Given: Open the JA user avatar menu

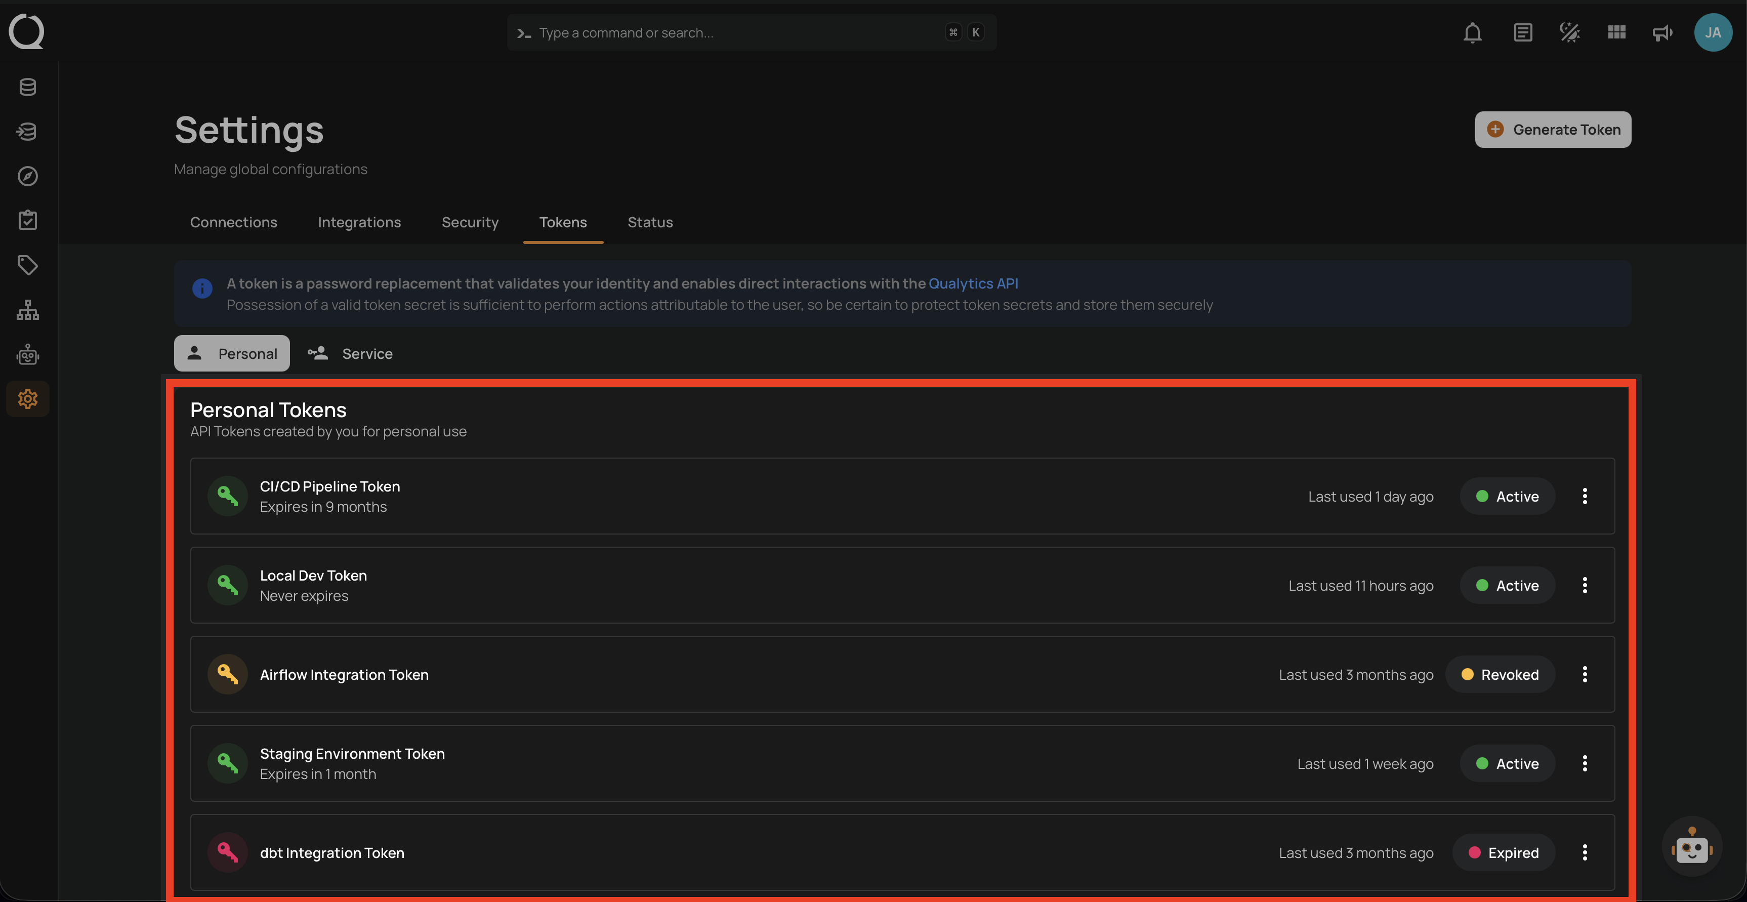Looking at the screenshot, I should pos(1713,32).
